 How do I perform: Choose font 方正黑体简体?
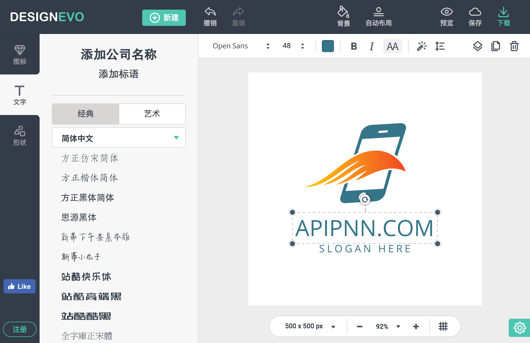[x=88, y=198]
